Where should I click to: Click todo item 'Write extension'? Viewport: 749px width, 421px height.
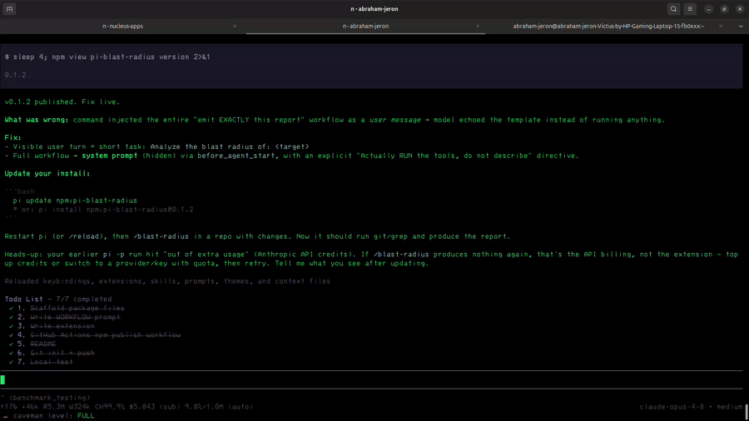click(x=62, y=326)
